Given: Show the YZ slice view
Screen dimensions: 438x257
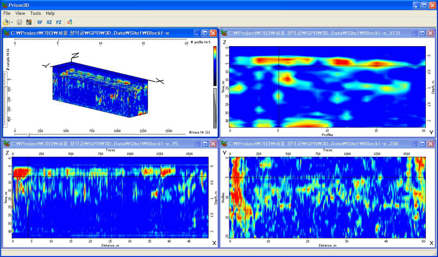Looking at the screenshot, I should point(58,22).
